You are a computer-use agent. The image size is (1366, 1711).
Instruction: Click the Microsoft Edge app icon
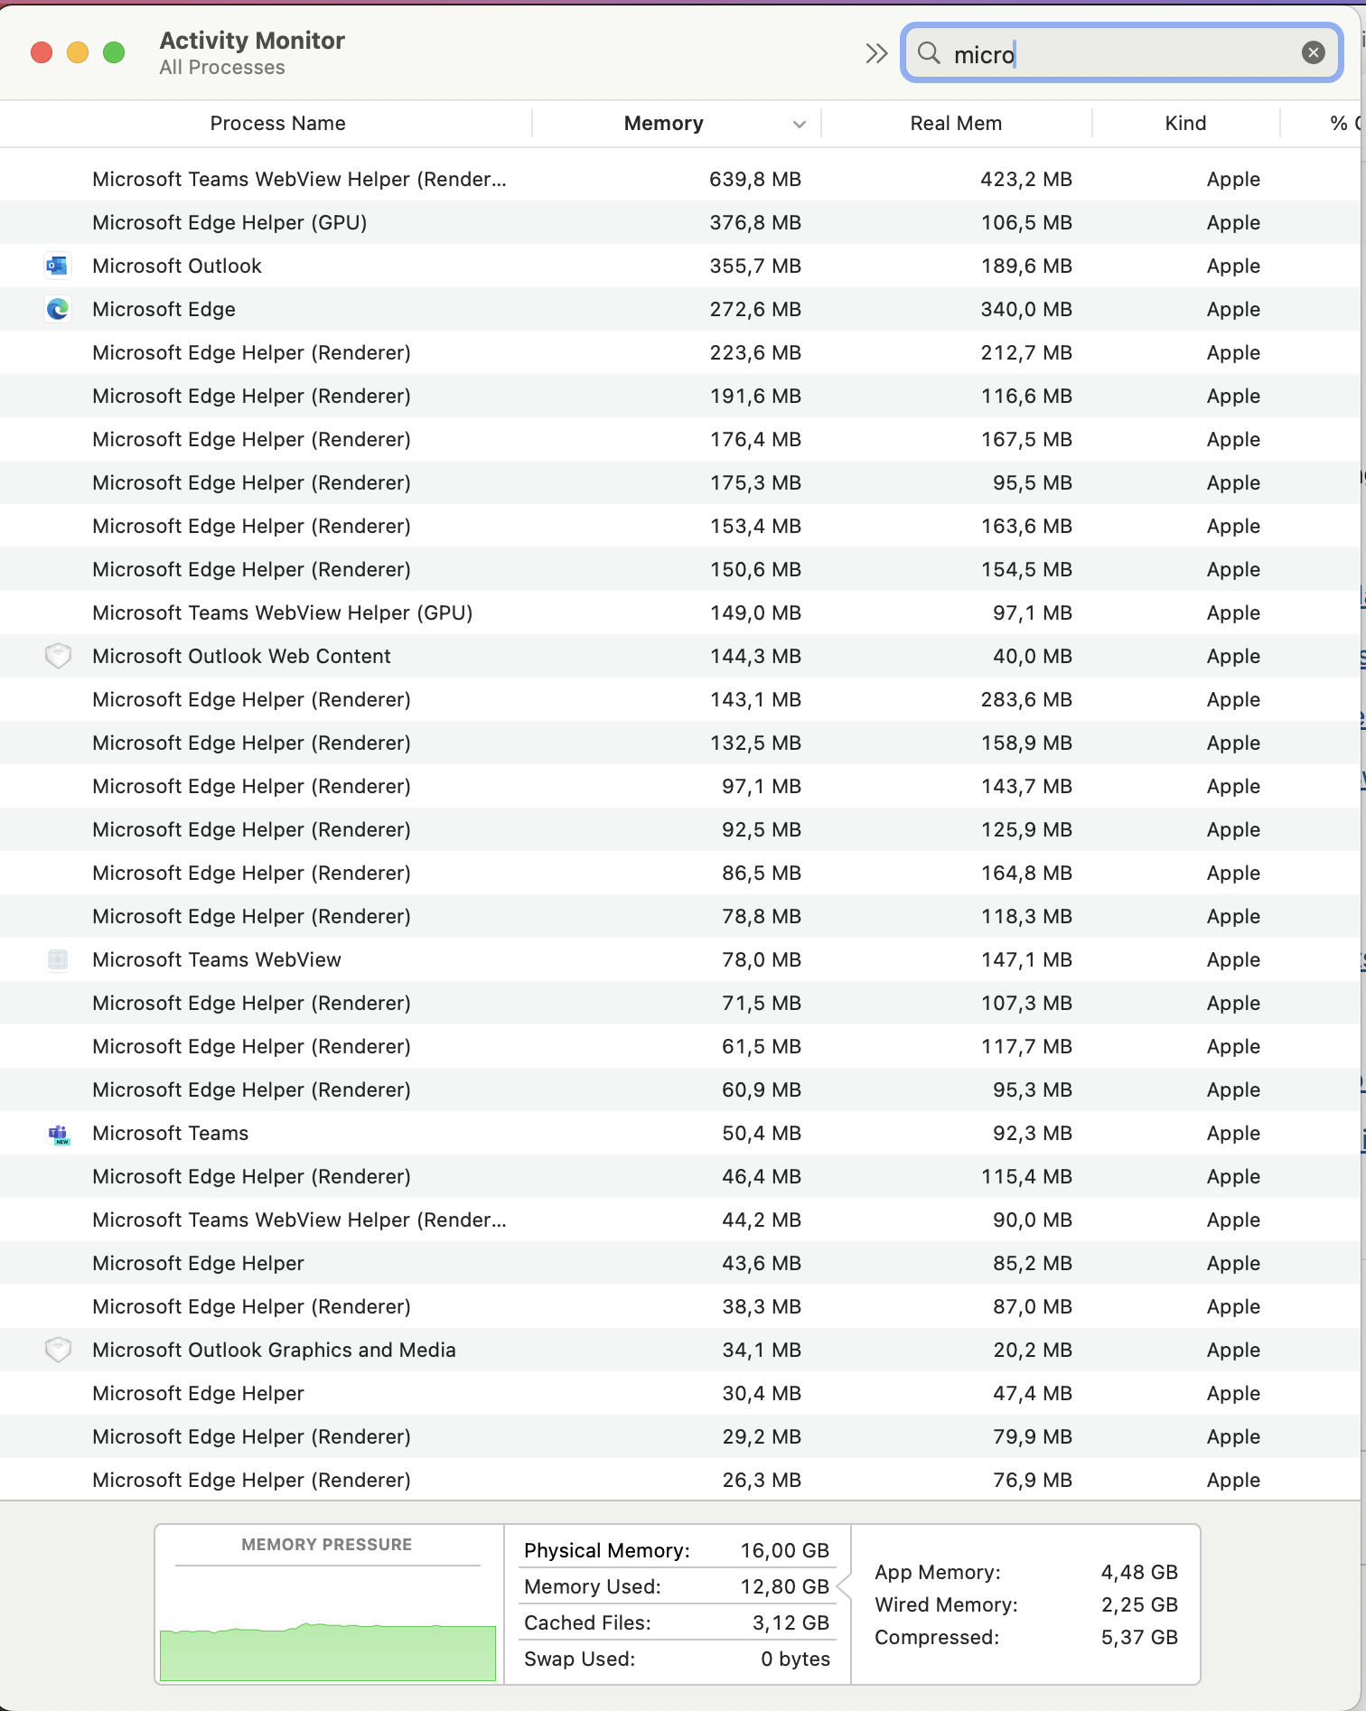point(58,309)
